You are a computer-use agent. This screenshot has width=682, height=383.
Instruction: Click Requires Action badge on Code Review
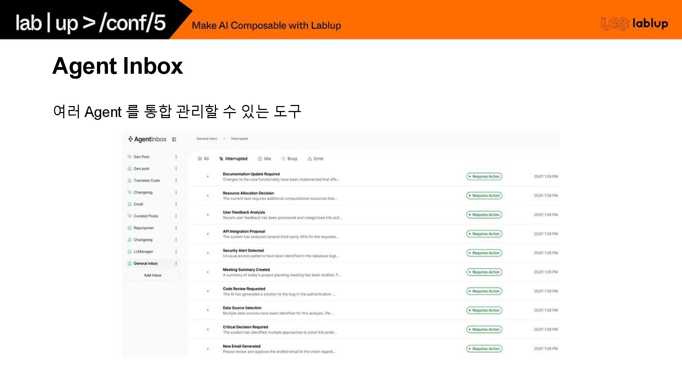[484, 291]
